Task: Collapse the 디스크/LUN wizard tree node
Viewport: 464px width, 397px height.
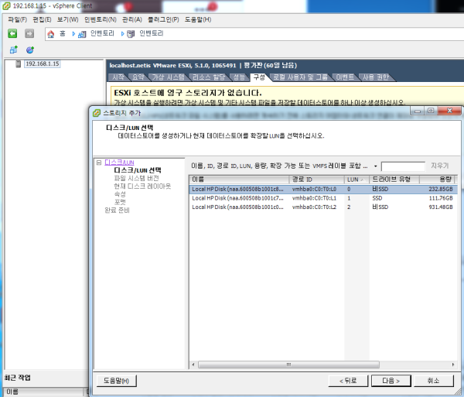Action: [99, 163]
